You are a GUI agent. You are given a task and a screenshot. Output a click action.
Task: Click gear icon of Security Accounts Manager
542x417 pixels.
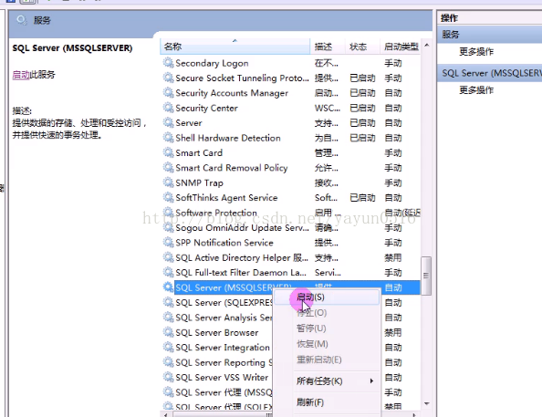pyautogui.click(x=168, y=93)
